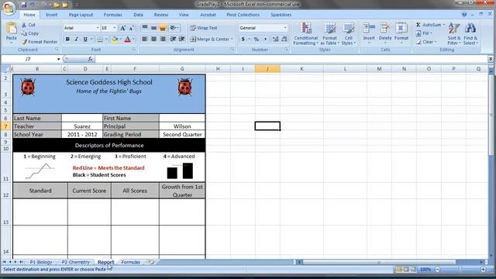Image resolution: width=496 pixels, height=279 pixels.
Task: Switch to the Sparklines tab
Action: tap(281, 15)
